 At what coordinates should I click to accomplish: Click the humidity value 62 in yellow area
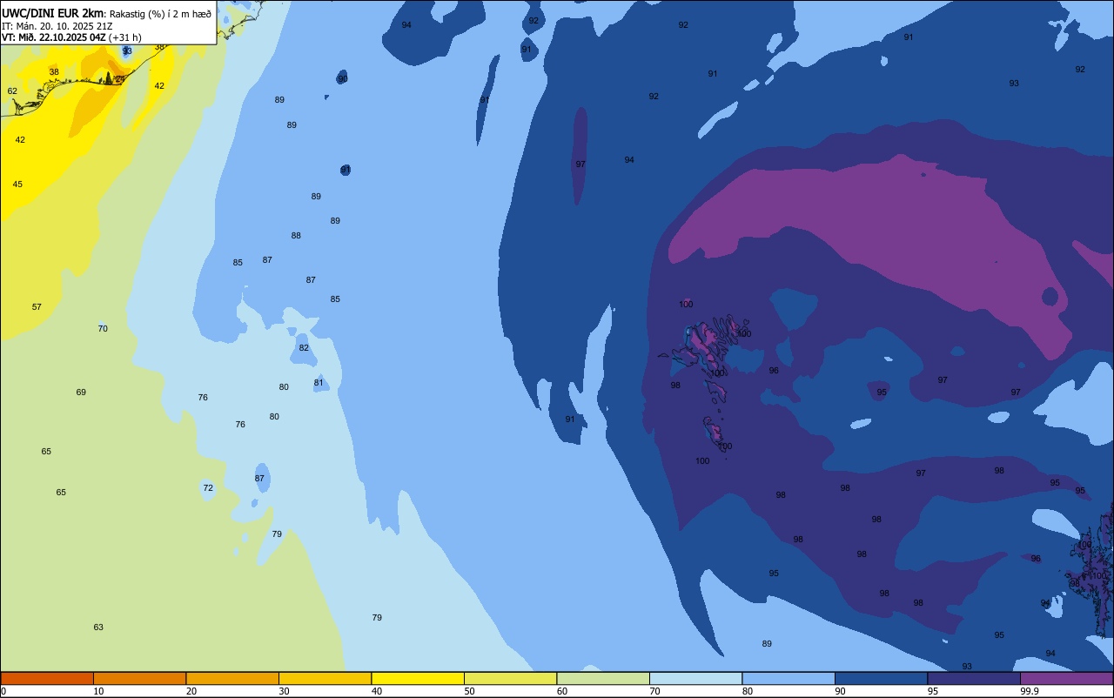coord(12,91)
